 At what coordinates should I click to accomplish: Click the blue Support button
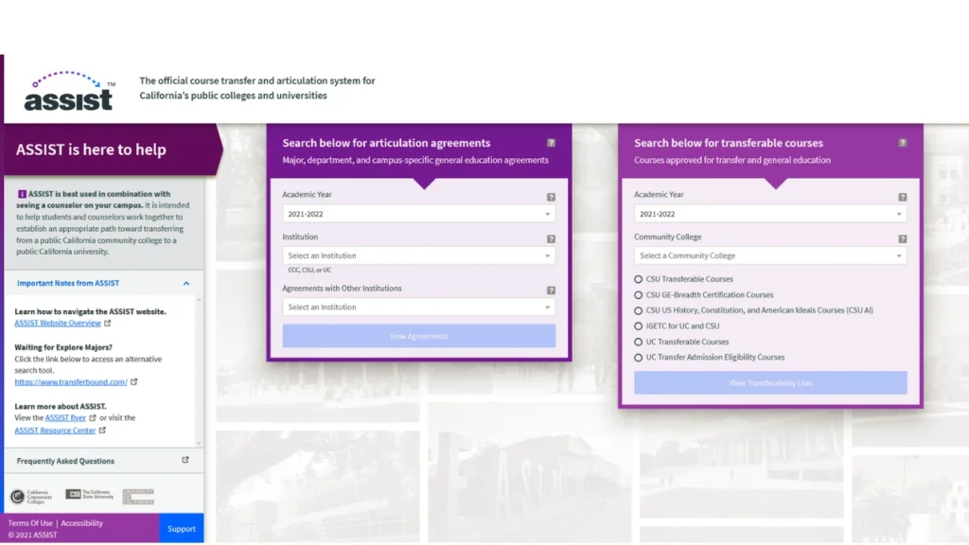(x=181, y=529)
